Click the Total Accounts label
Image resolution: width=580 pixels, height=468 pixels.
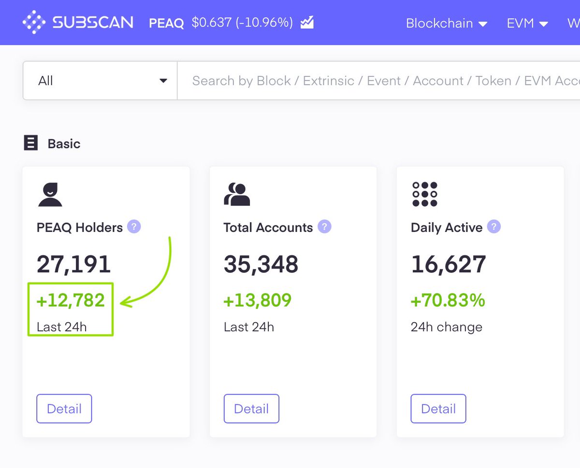[268, 227]
